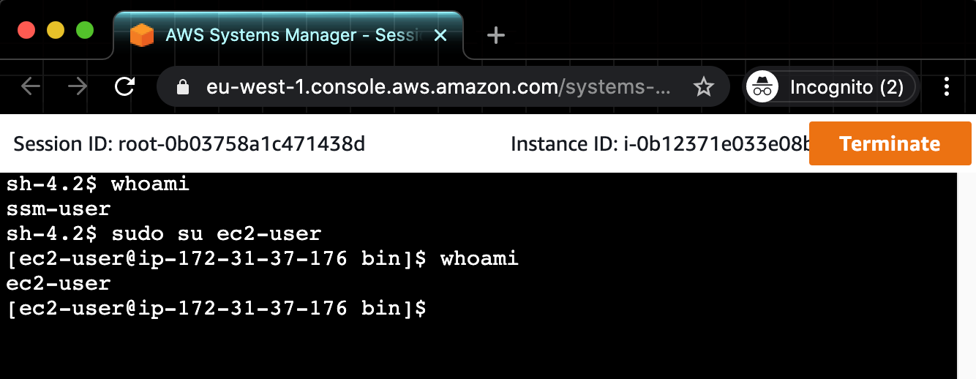Terminate the session with the orange button
976x379 pixels.
point(890,143)
